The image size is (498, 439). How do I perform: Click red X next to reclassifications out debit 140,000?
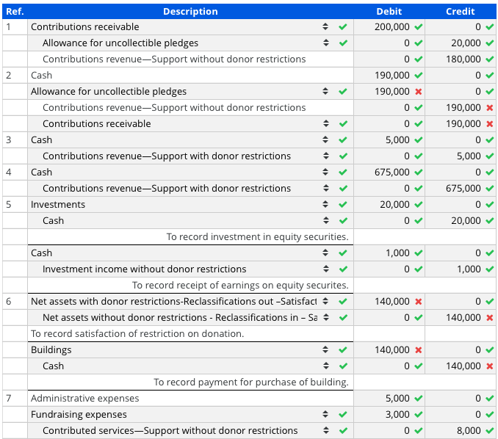(x=418, y=301)
